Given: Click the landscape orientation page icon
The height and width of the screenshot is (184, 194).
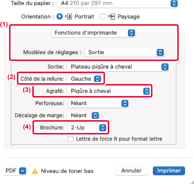Looking at the screenshot, I should pos(112,17).
